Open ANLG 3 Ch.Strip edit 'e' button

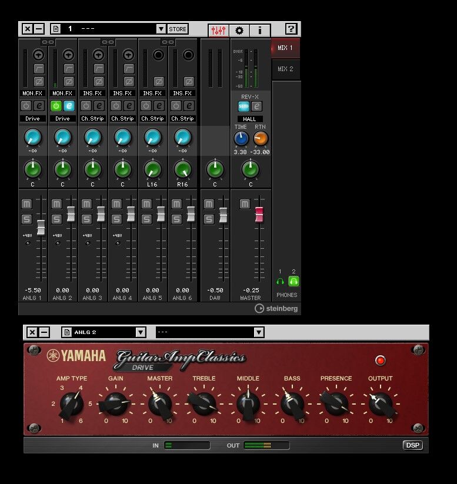coord(99,106)
